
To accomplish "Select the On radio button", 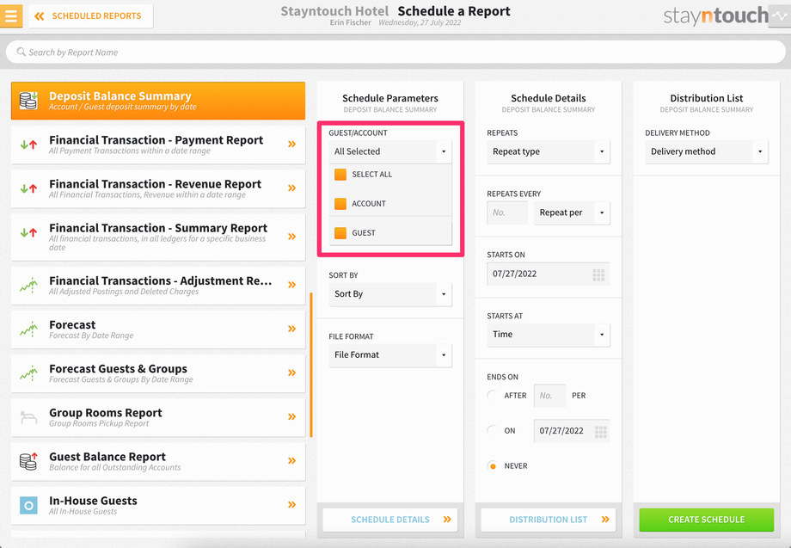I will [493, 431].
